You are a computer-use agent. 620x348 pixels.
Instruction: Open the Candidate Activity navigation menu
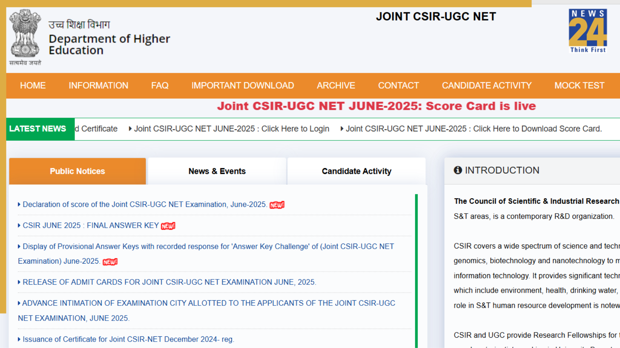(486, 85)
